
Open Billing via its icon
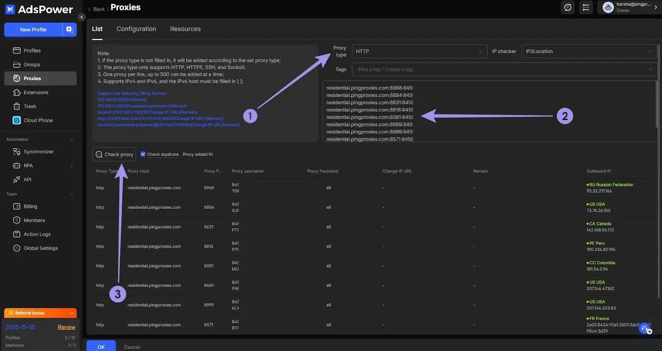click(x=17, y=206)
